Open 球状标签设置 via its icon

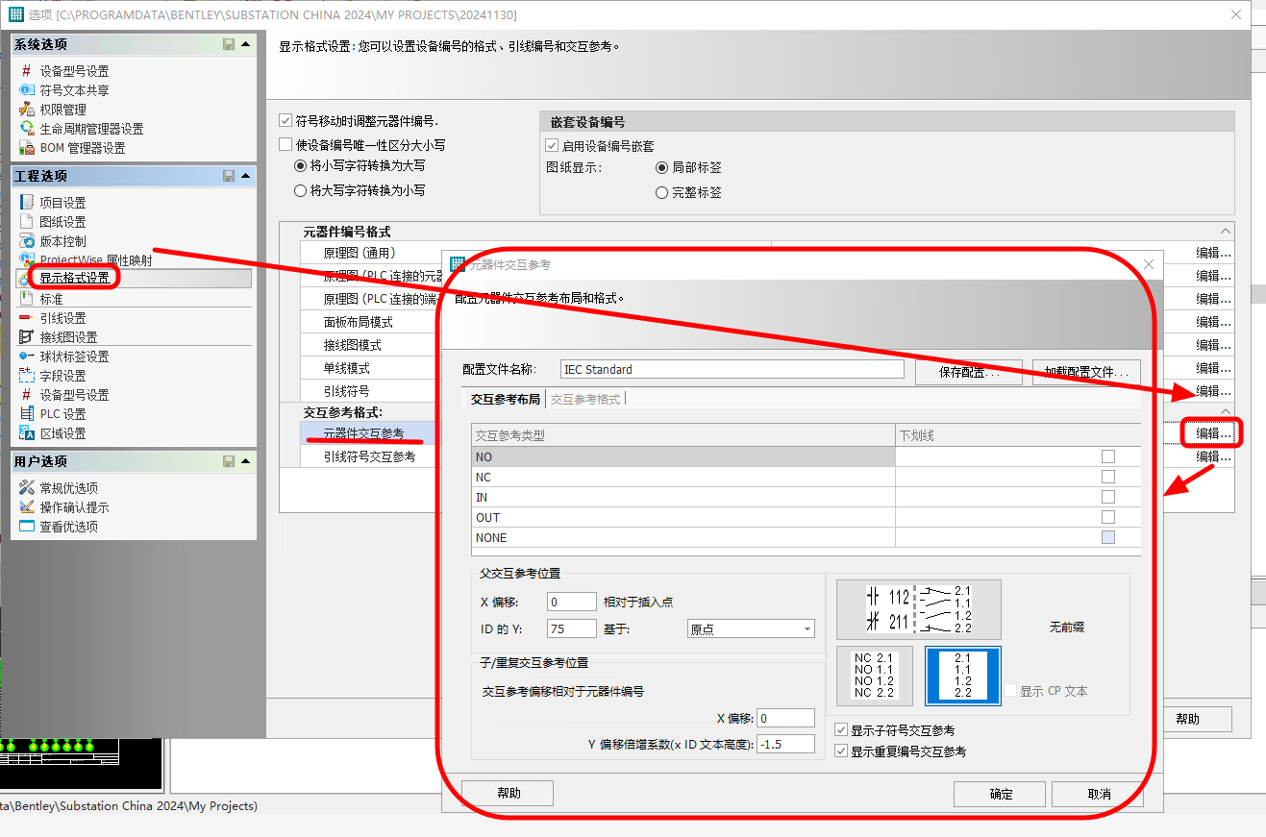(27, 357)
